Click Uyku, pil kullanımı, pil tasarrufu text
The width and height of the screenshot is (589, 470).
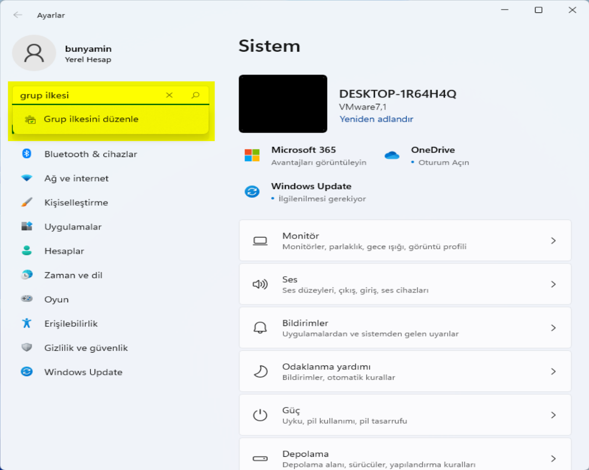[345, 421]
